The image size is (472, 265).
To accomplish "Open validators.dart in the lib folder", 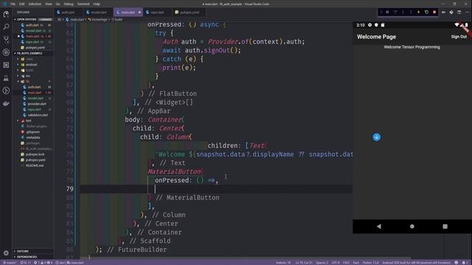I will tap(38, 115).
